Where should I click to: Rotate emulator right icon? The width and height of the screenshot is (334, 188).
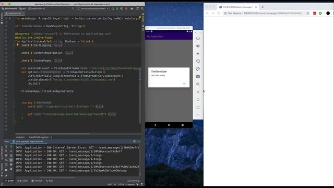(198, 69)
